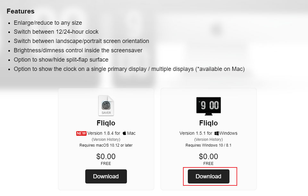Click the gear symbol inside the SAVER icon
This screenshot has width=308, height=196.
point(106,105)
